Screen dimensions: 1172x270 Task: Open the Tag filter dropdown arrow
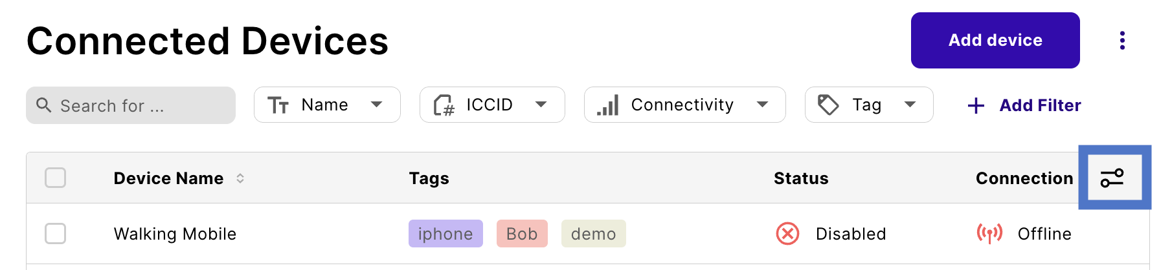click(x=910, y=105)
